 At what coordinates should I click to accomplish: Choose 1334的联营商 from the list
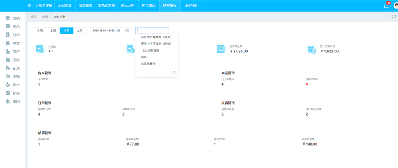coord(156,50)
